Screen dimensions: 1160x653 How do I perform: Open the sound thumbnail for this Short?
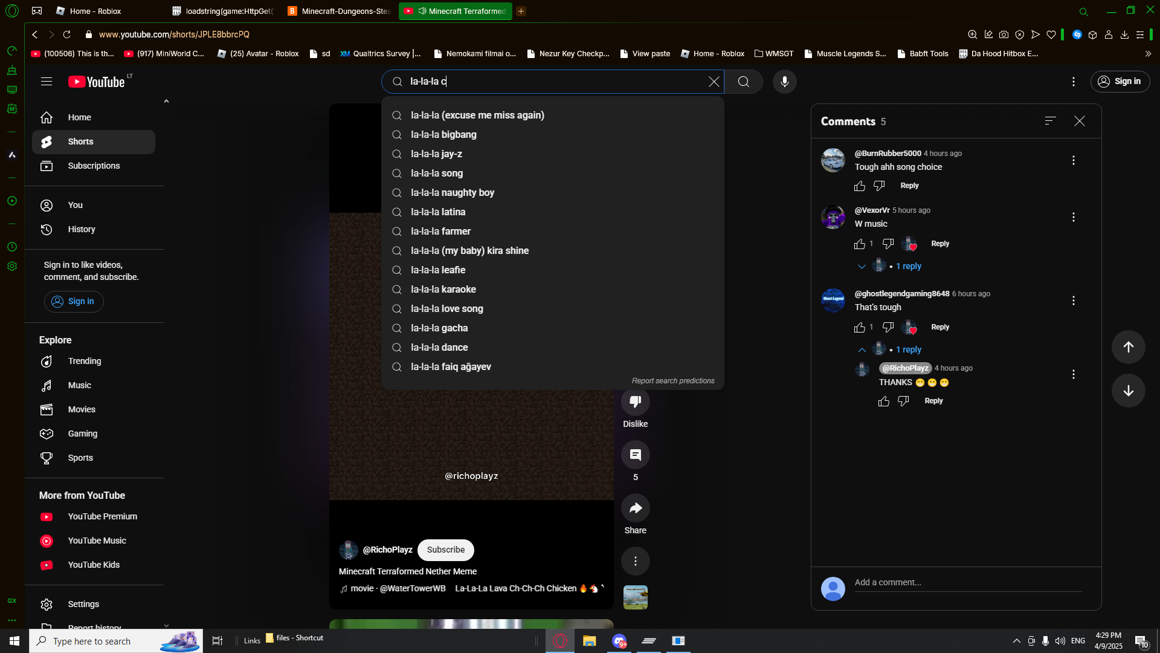[x=636, y=597]
